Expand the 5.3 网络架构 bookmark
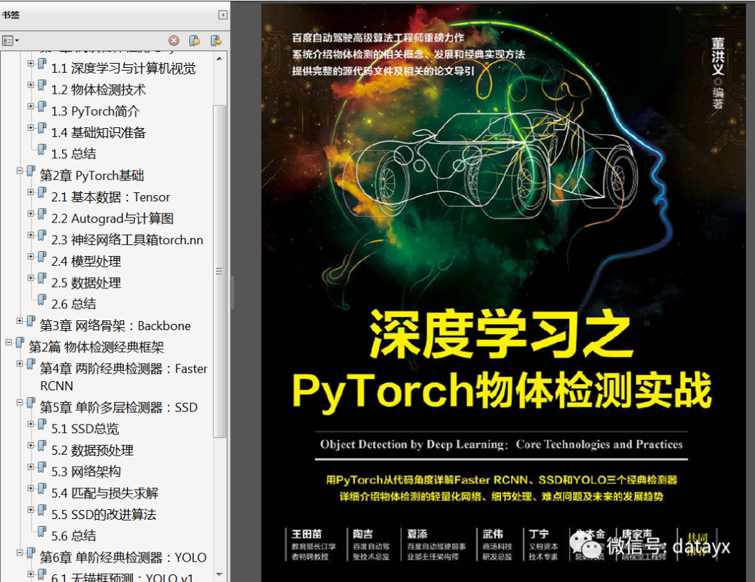Image resolution: width=755 pixels, height=582 pixels. tap(31, 467)
